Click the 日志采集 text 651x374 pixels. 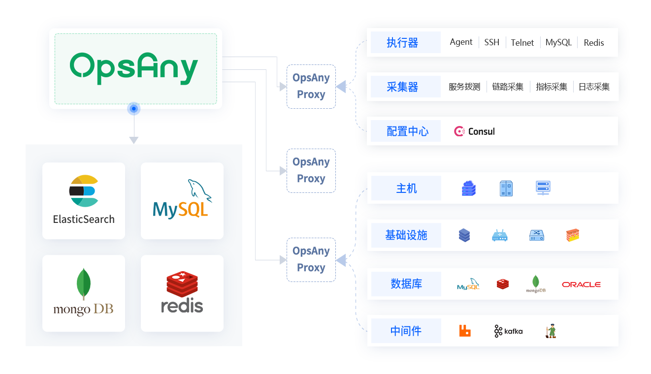(x=594, y=87)
